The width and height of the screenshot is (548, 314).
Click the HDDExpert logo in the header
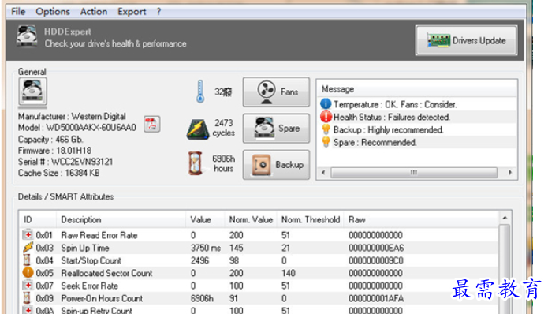pyautogui.click(x=27, y=36)
